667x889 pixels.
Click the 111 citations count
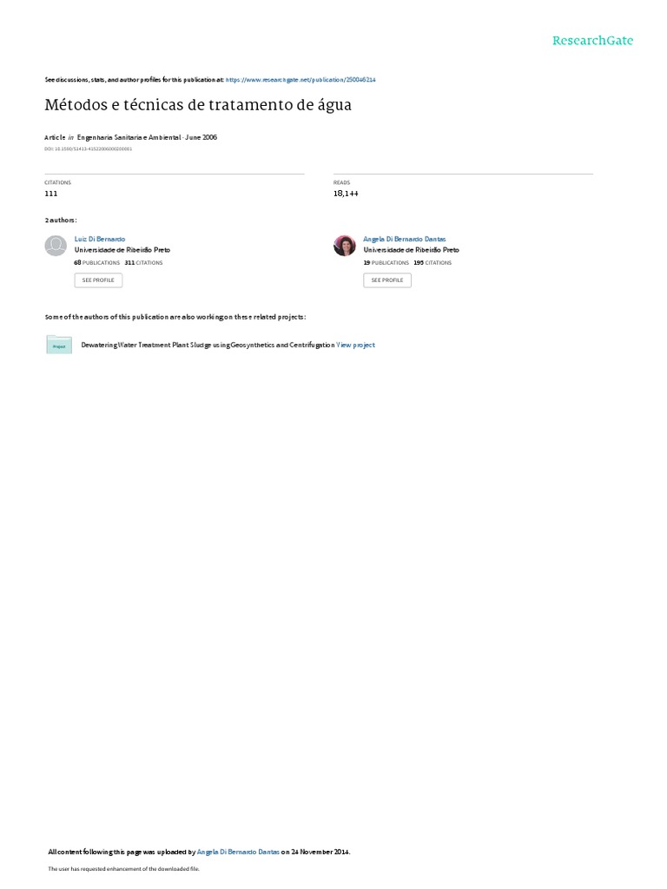(x=51, y=194)
